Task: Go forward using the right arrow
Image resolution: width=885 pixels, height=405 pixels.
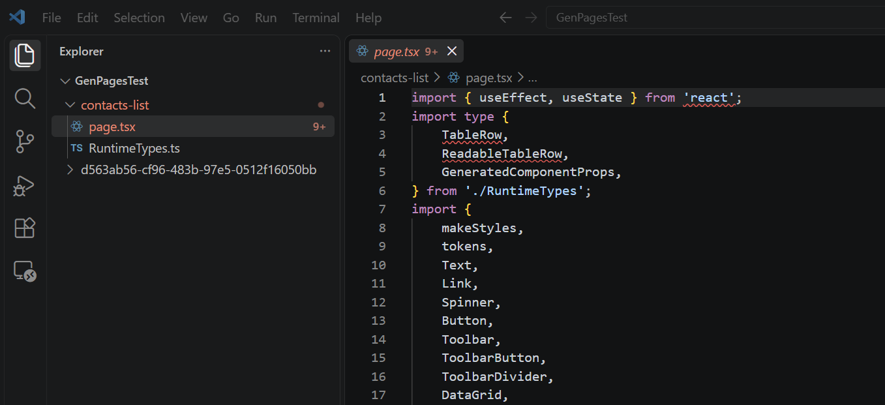Action: coord(531,18)
